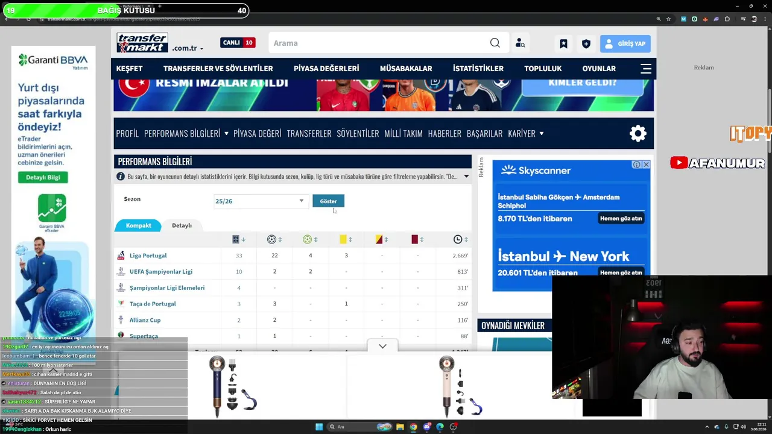The width and height of the screenshot is (772, 434).
Task: Open Microsoft Edge from taskbar
Action: tap(440, 427)
